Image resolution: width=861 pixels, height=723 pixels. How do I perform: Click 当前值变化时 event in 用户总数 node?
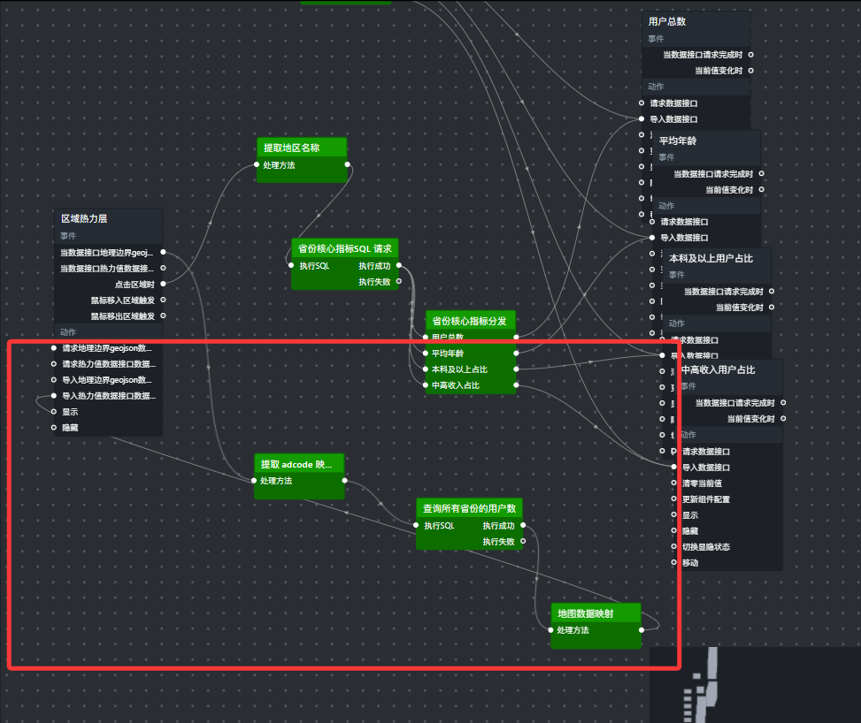coord(719,71)
